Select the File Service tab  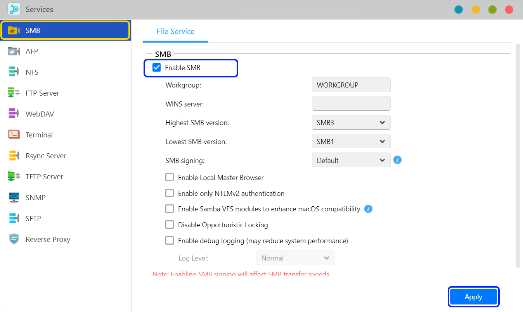[175, 31]
